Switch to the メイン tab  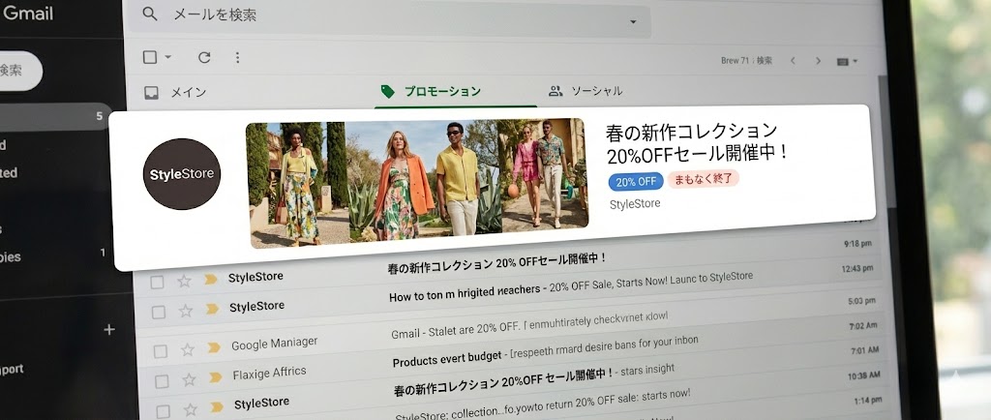click(x=189, y=92)
